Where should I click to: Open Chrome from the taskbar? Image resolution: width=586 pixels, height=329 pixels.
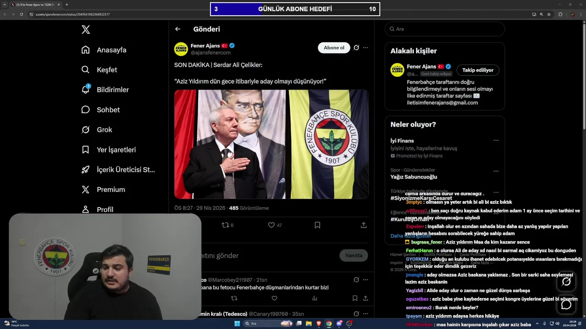pyautogui.click(x=329, y=324)
